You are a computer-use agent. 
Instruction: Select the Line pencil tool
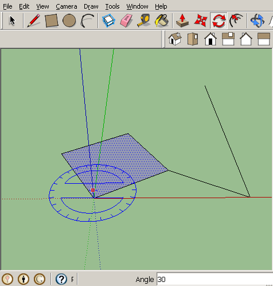pos(34,21)
